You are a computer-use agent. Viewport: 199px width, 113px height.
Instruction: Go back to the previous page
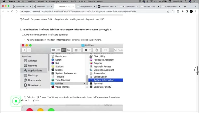(3, 11)
